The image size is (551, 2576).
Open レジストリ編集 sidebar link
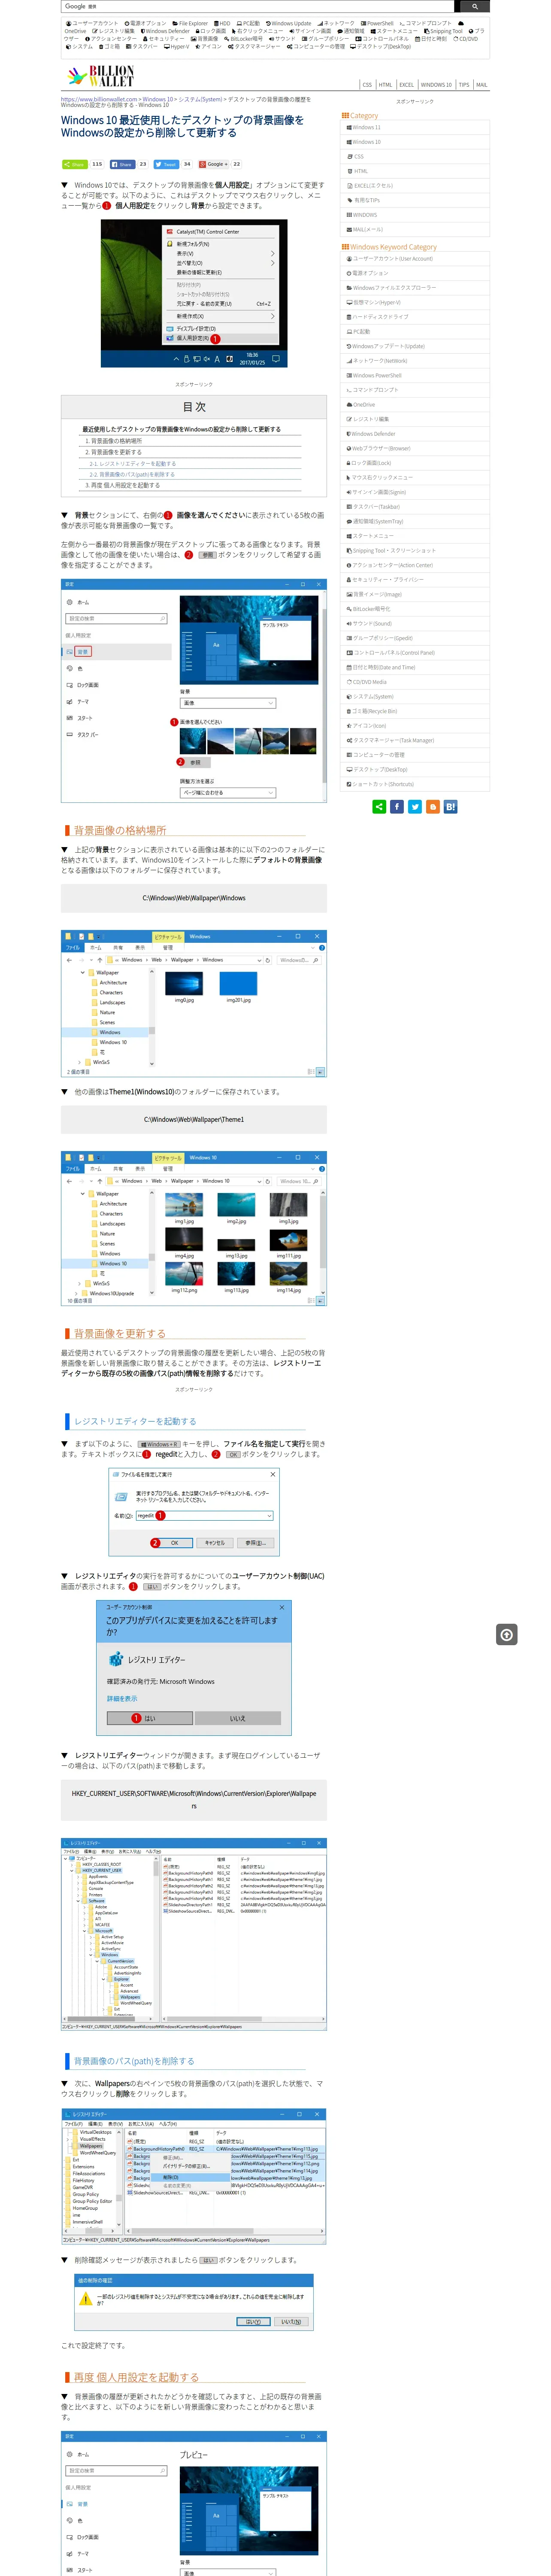pyautogui.click(x=371, y=419)
